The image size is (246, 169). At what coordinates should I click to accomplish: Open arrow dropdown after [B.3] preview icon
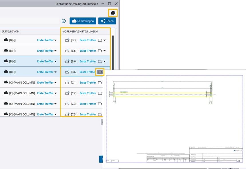105,40
